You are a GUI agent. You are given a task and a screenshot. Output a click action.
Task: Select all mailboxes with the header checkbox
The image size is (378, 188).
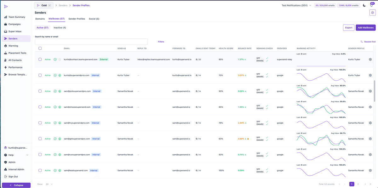click(x=40, y=48)
